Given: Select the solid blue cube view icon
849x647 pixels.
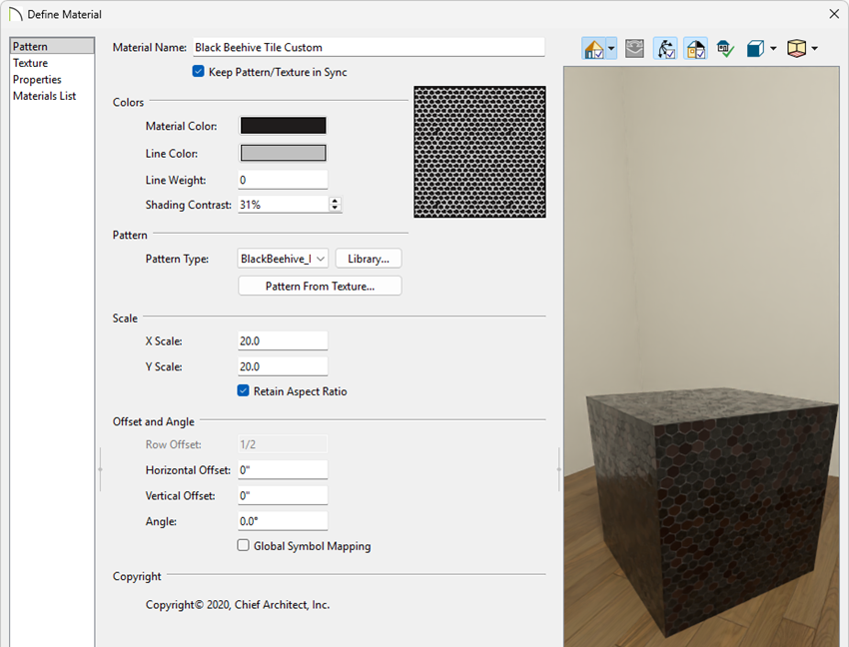Looking at the screenshot, I should coord(754,48).
